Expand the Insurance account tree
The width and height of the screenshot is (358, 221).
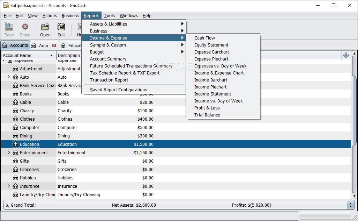[9, 186]
